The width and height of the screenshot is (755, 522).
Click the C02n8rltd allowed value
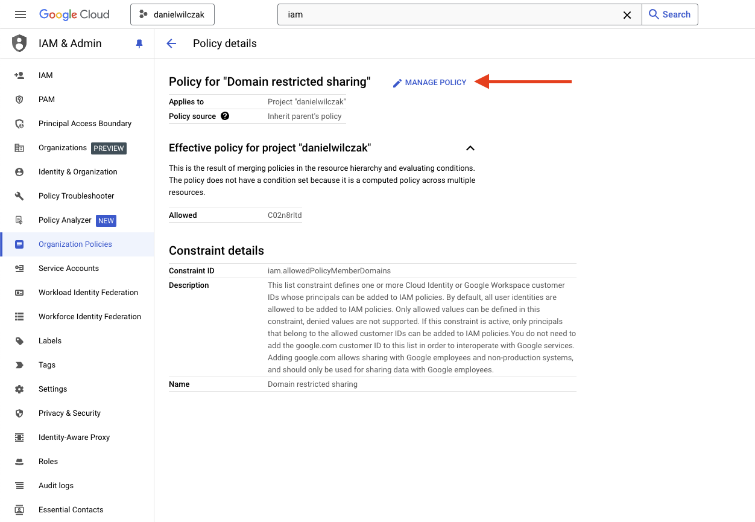[285, 215]
